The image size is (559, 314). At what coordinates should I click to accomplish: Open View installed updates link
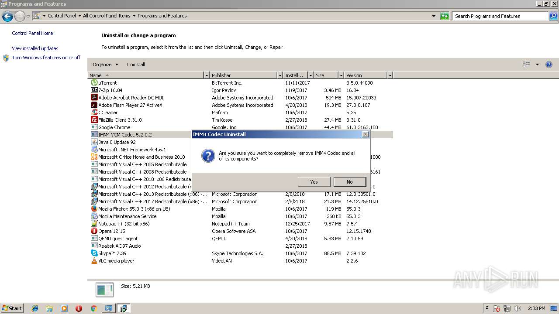[x=35, y=48]
